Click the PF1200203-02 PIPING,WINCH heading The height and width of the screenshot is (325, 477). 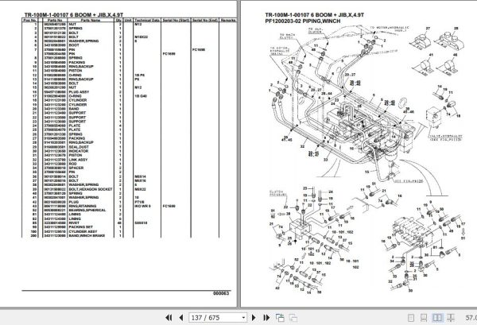(303, 21)
